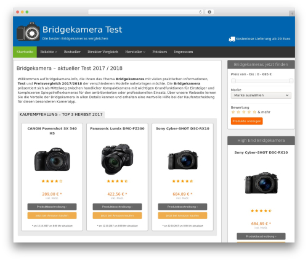Click the star rating under CANON Powershot

52,181
